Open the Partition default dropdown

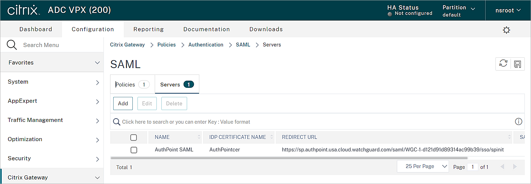pos(459,11)
